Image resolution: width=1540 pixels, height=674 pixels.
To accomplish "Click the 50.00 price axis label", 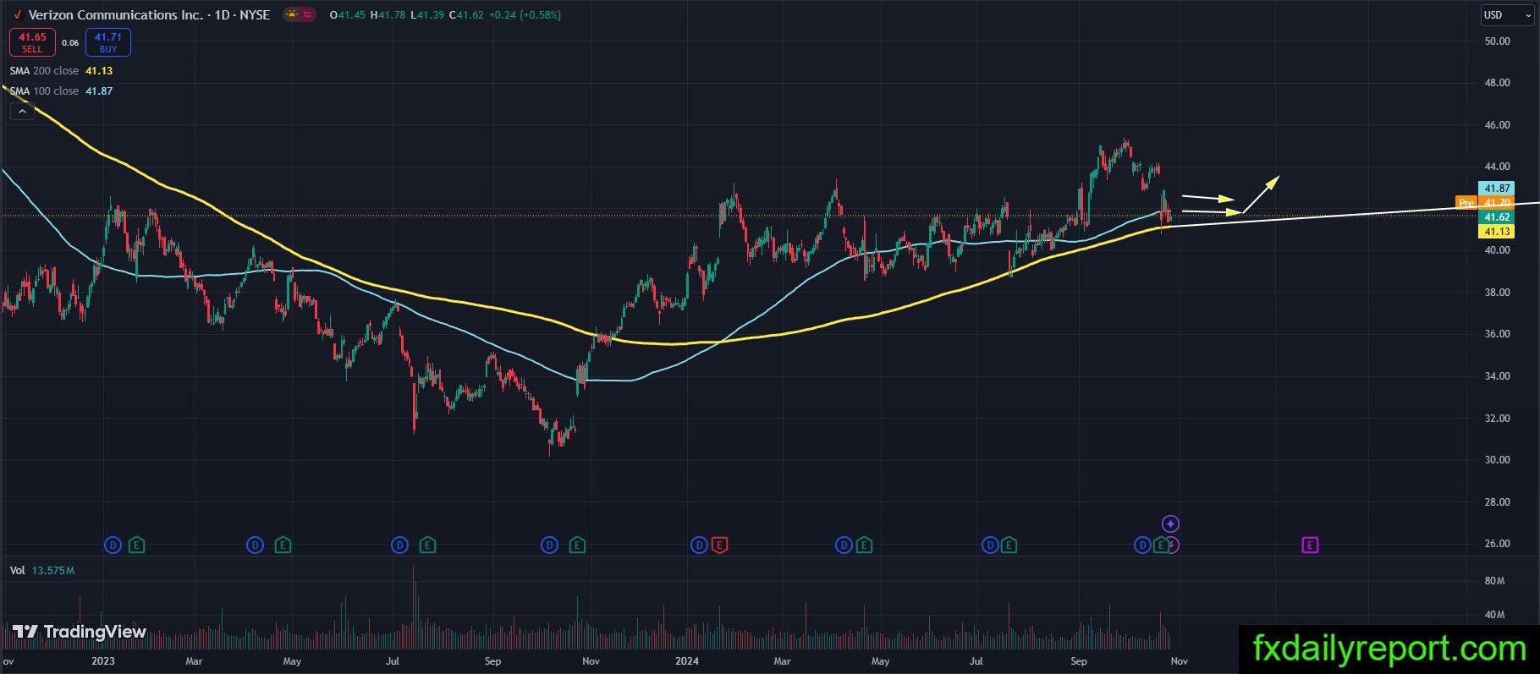I will pyautogui.click(x=1498, y=41).
